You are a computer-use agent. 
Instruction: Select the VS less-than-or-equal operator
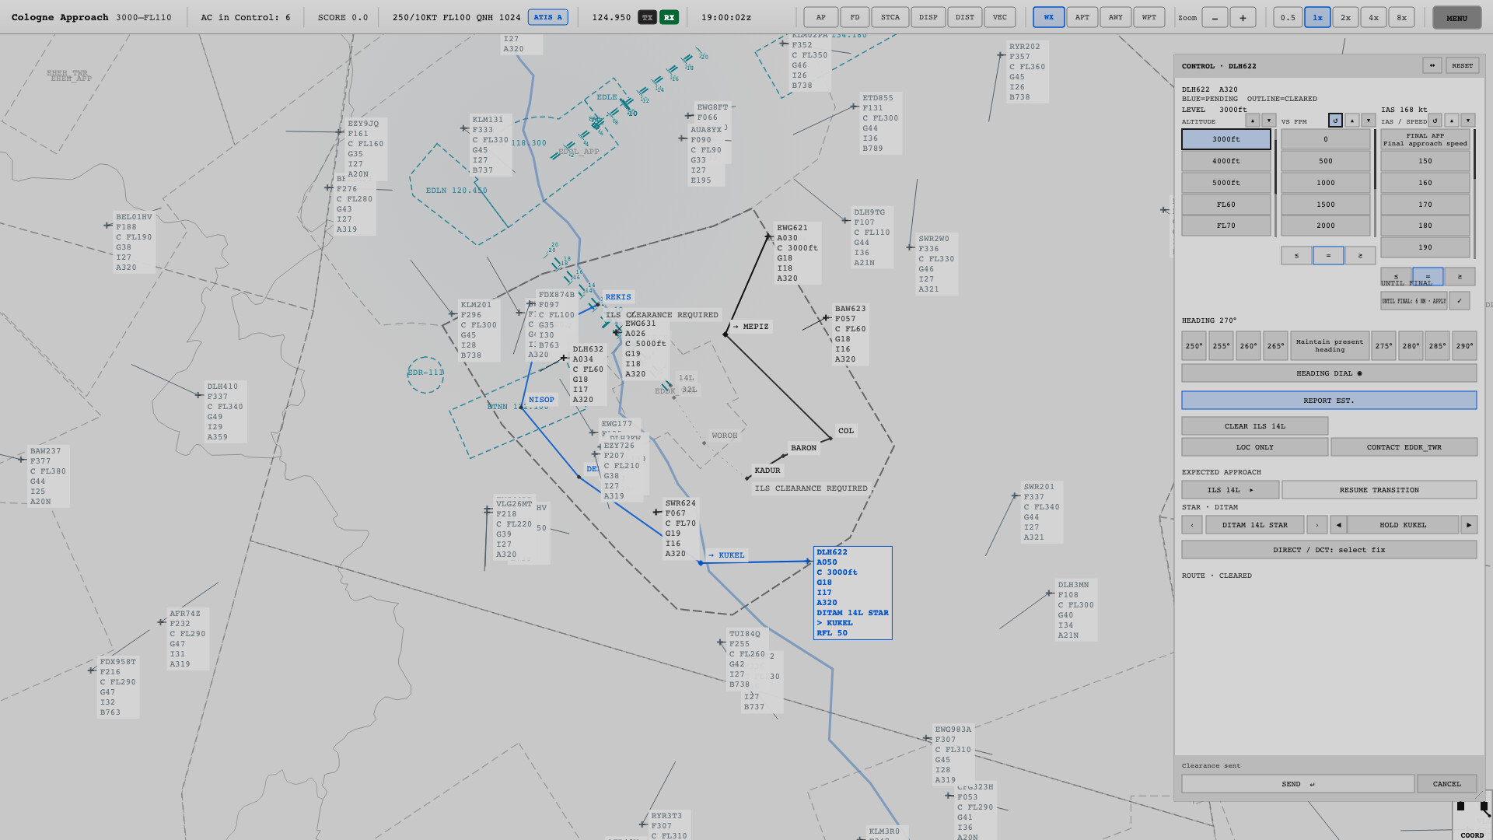[1296, 255]
